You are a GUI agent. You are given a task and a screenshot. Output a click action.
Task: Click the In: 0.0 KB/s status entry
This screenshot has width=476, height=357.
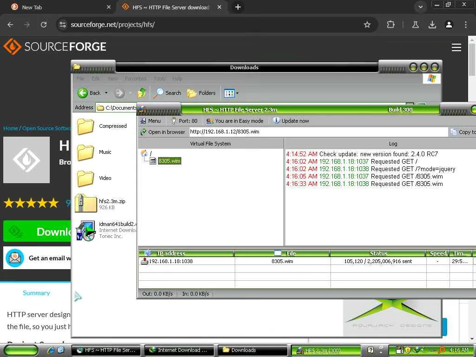tap(196, 294)
